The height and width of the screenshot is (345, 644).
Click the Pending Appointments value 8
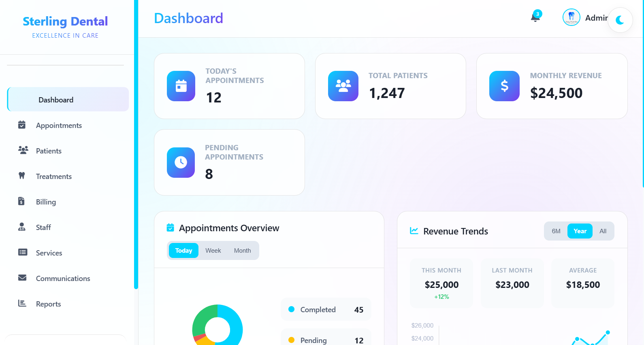pos(209,174)
